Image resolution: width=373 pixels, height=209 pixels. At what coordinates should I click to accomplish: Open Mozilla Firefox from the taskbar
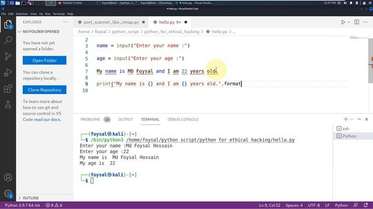(x=71, y=3)
